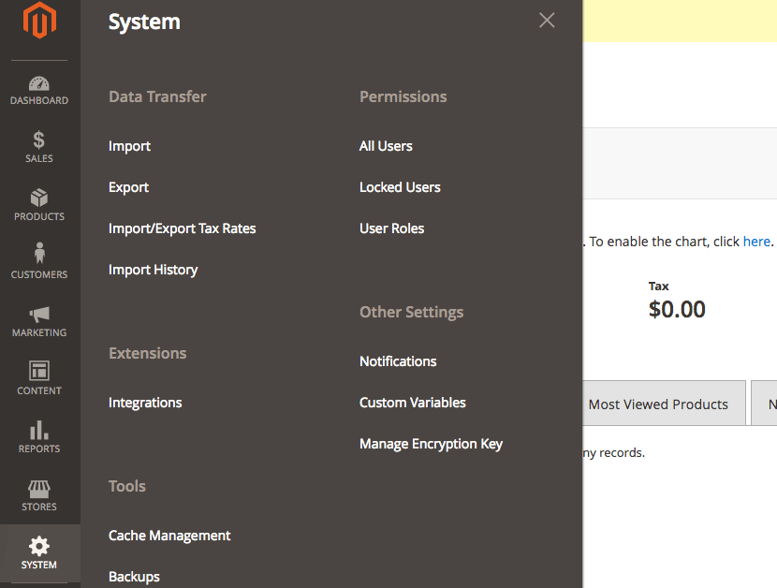The height and width of the screenshot is (588, 777).
Task: Select Import under Data Transfer
Action: click(129, 146)
